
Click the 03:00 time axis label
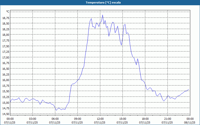(33, 119)
